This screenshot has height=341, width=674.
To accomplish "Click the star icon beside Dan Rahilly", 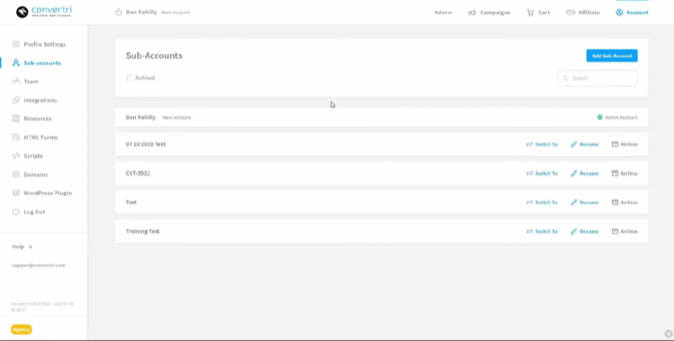I will tap(118, 12).
